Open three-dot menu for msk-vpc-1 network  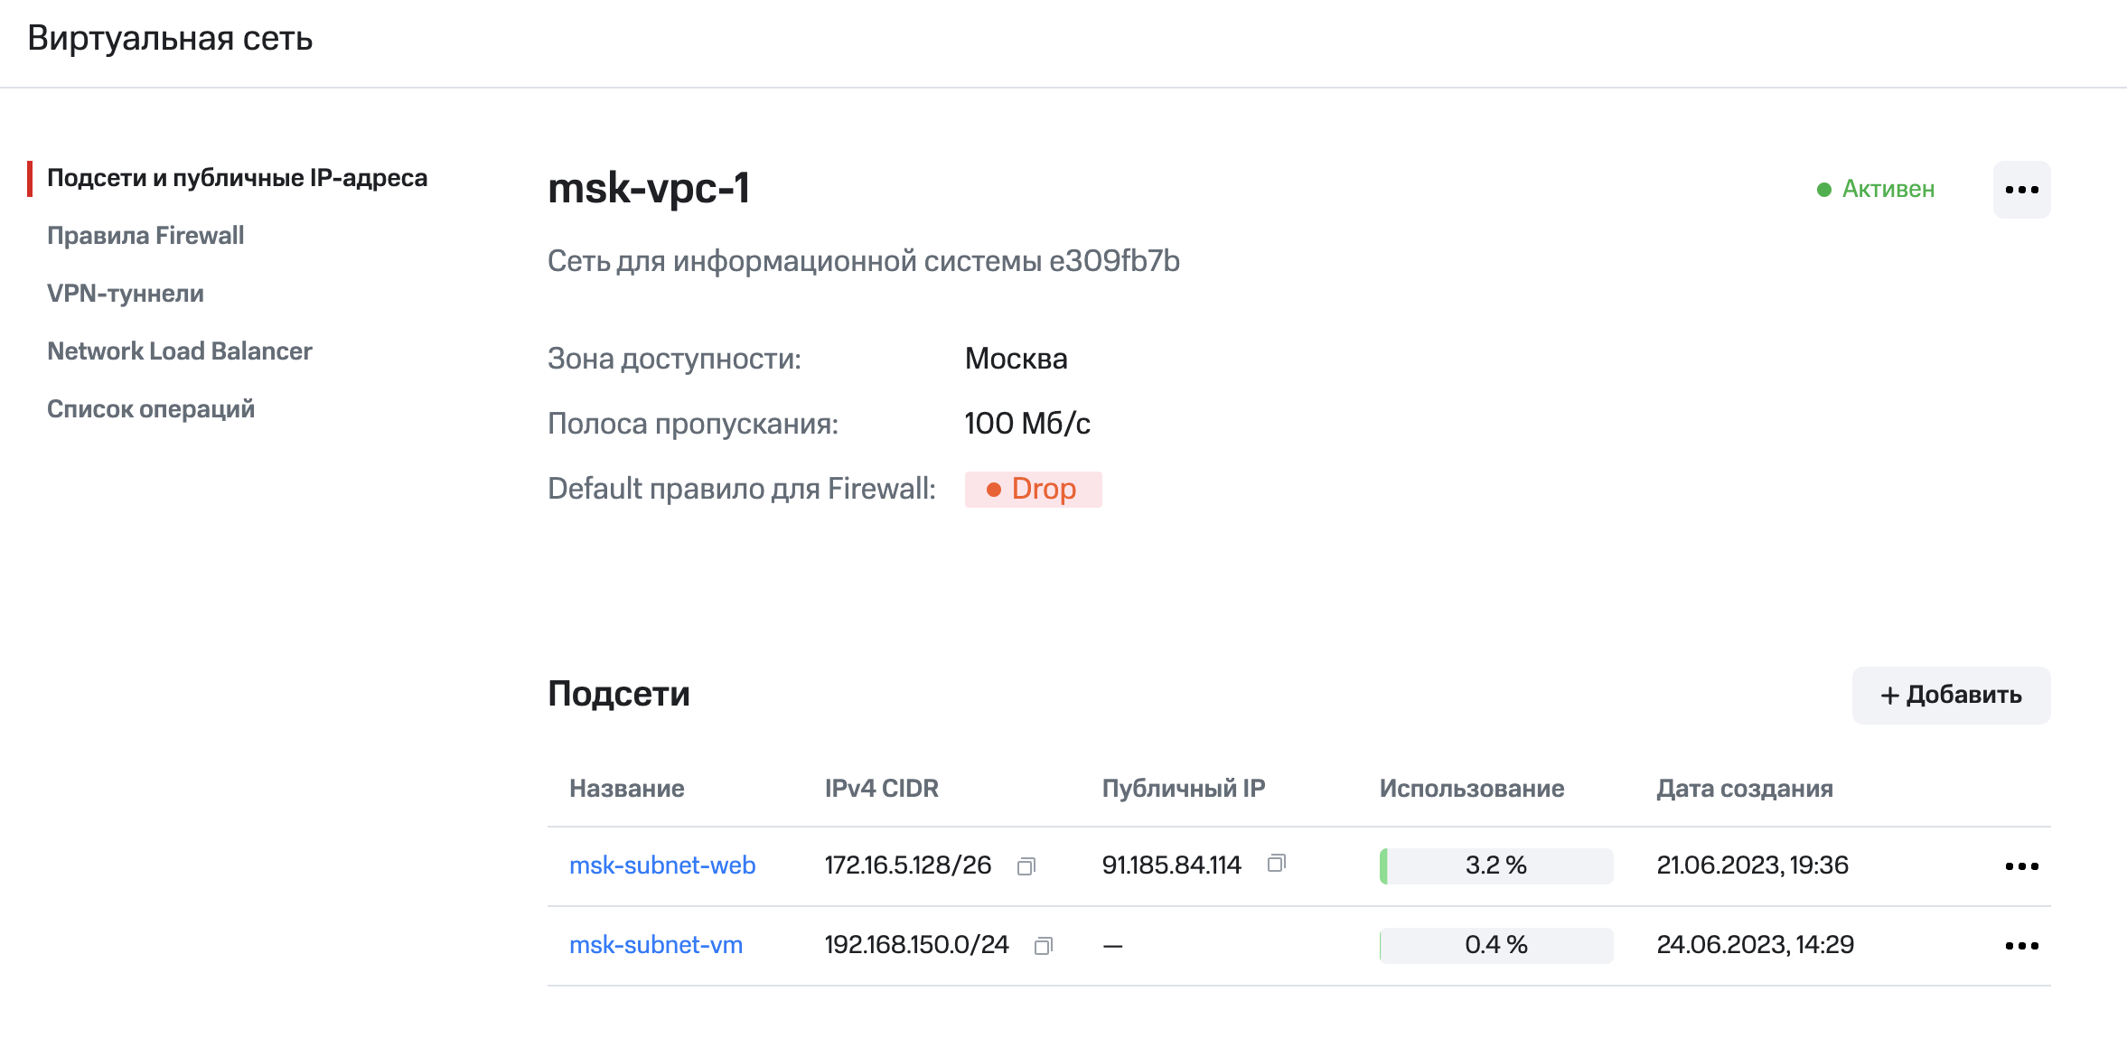[x=2021, y=190]
